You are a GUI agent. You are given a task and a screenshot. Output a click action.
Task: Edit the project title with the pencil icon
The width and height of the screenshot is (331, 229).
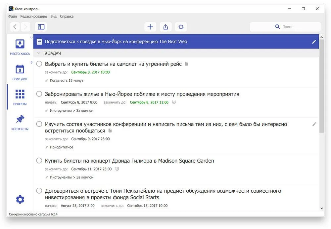click(314, 42)
